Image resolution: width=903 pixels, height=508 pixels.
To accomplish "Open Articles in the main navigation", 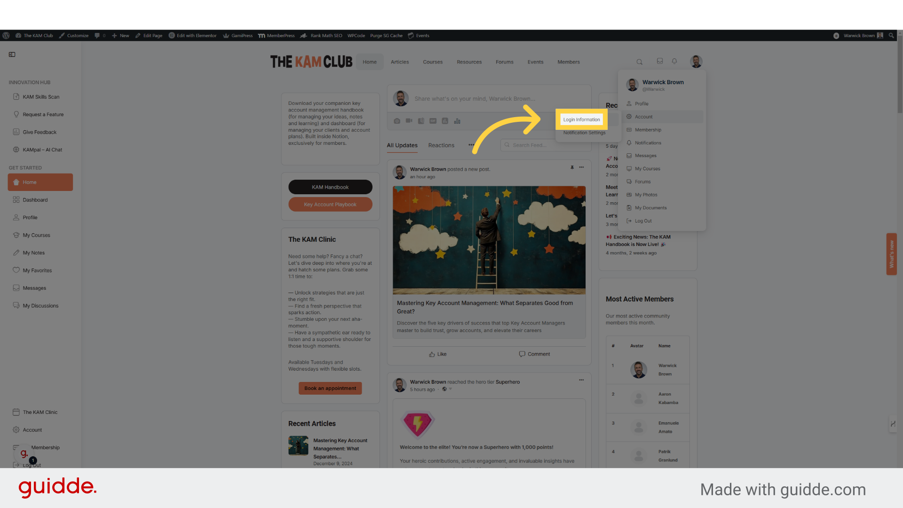I will 400,62.
